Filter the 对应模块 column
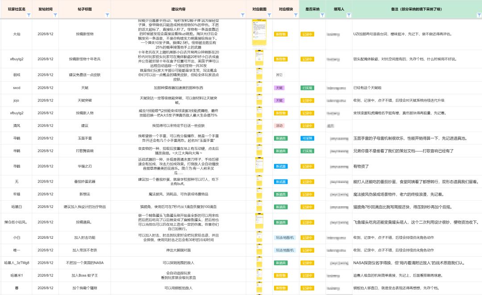The width and height of the screenshot is (482, 295). (296, 15)
